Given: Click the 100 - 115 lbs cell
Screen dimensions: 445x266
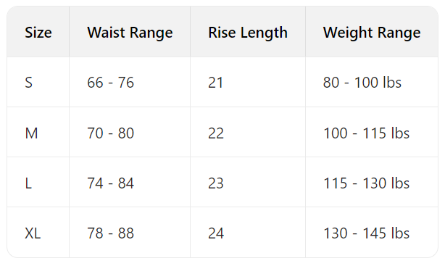Looking at the screenshot, I should [372, 133].
